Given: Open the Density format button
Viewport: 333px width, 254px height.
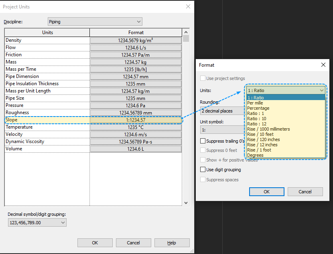Looking at the screenshot, I should click(x=136, y=40).
